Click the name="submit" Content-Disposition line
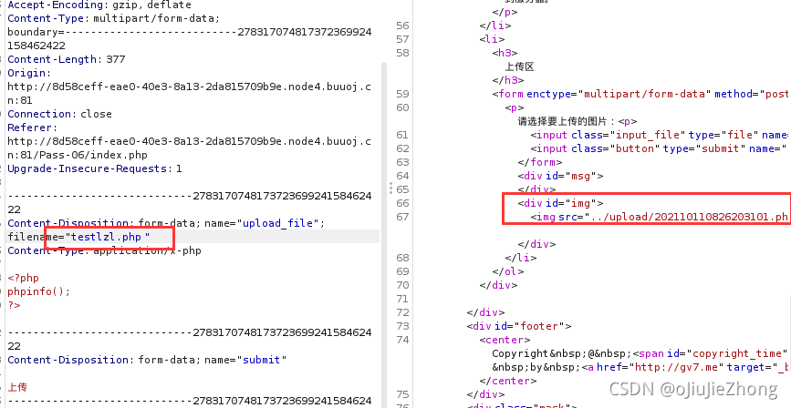The height and width of the screenshot is (408, 791). click(x=147, y=360)
